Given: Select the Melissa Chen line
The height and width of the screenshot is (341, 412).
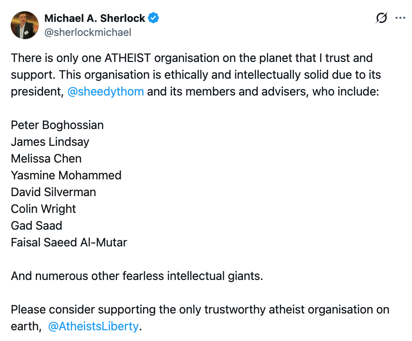Looking at the screenshot, I should 46,158.
